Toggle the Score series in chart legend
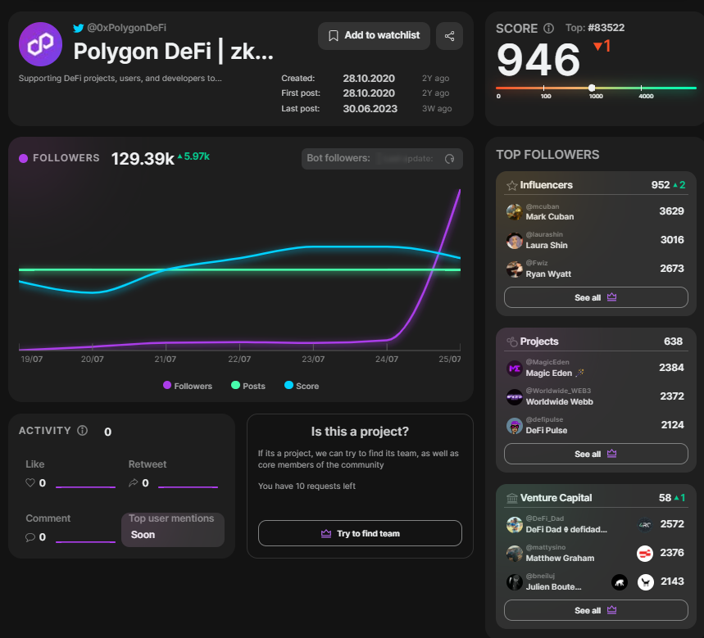This screenshot has height=638, width=704. [302, 386]
